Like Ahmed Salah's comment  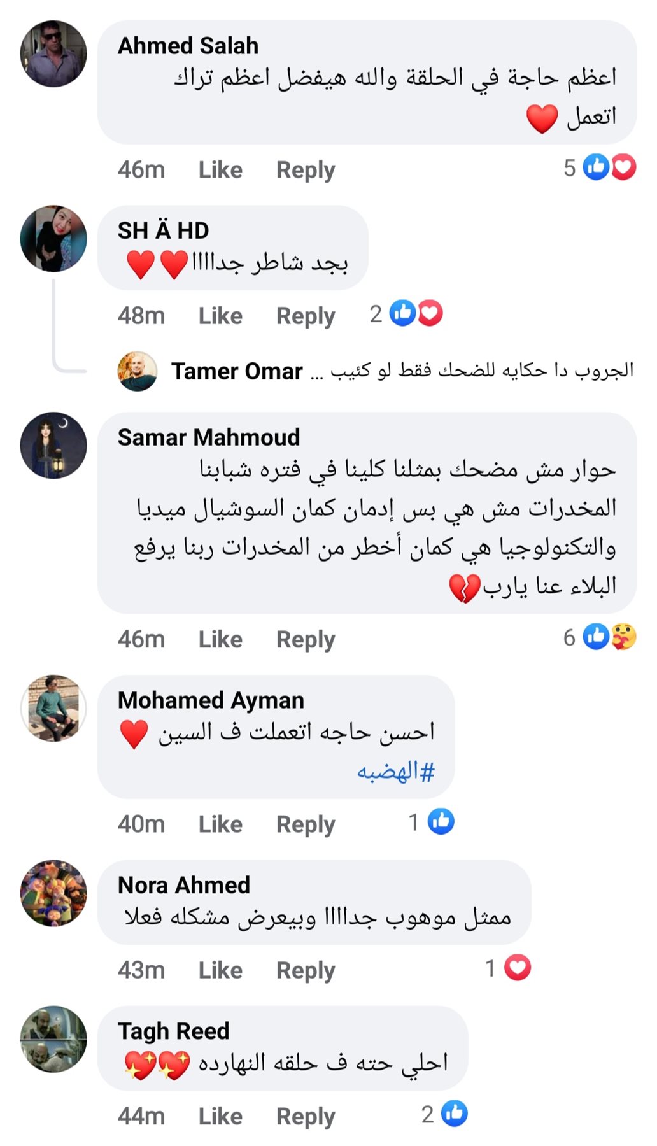click(x=220, y=170)
